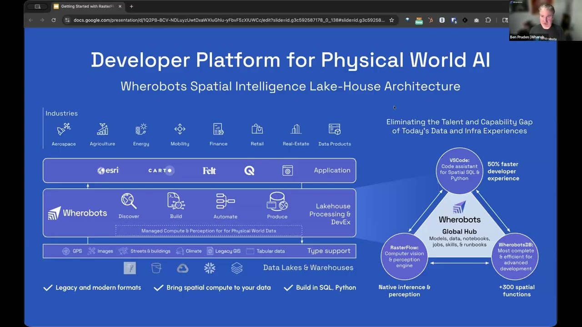
Task: Click the GPS compass icon
Action: point(66,251)
